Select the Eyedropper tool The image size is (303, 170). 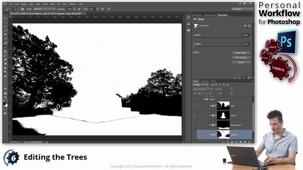pyautogui.click(x=5, y=39)
